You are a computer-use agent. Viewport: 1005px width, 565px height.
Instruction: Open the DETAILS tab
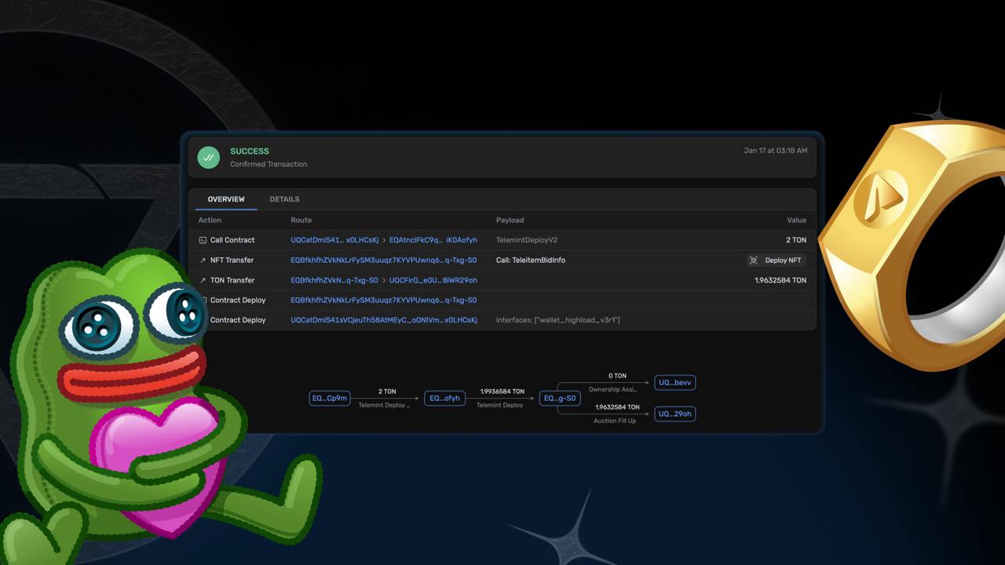284,199
